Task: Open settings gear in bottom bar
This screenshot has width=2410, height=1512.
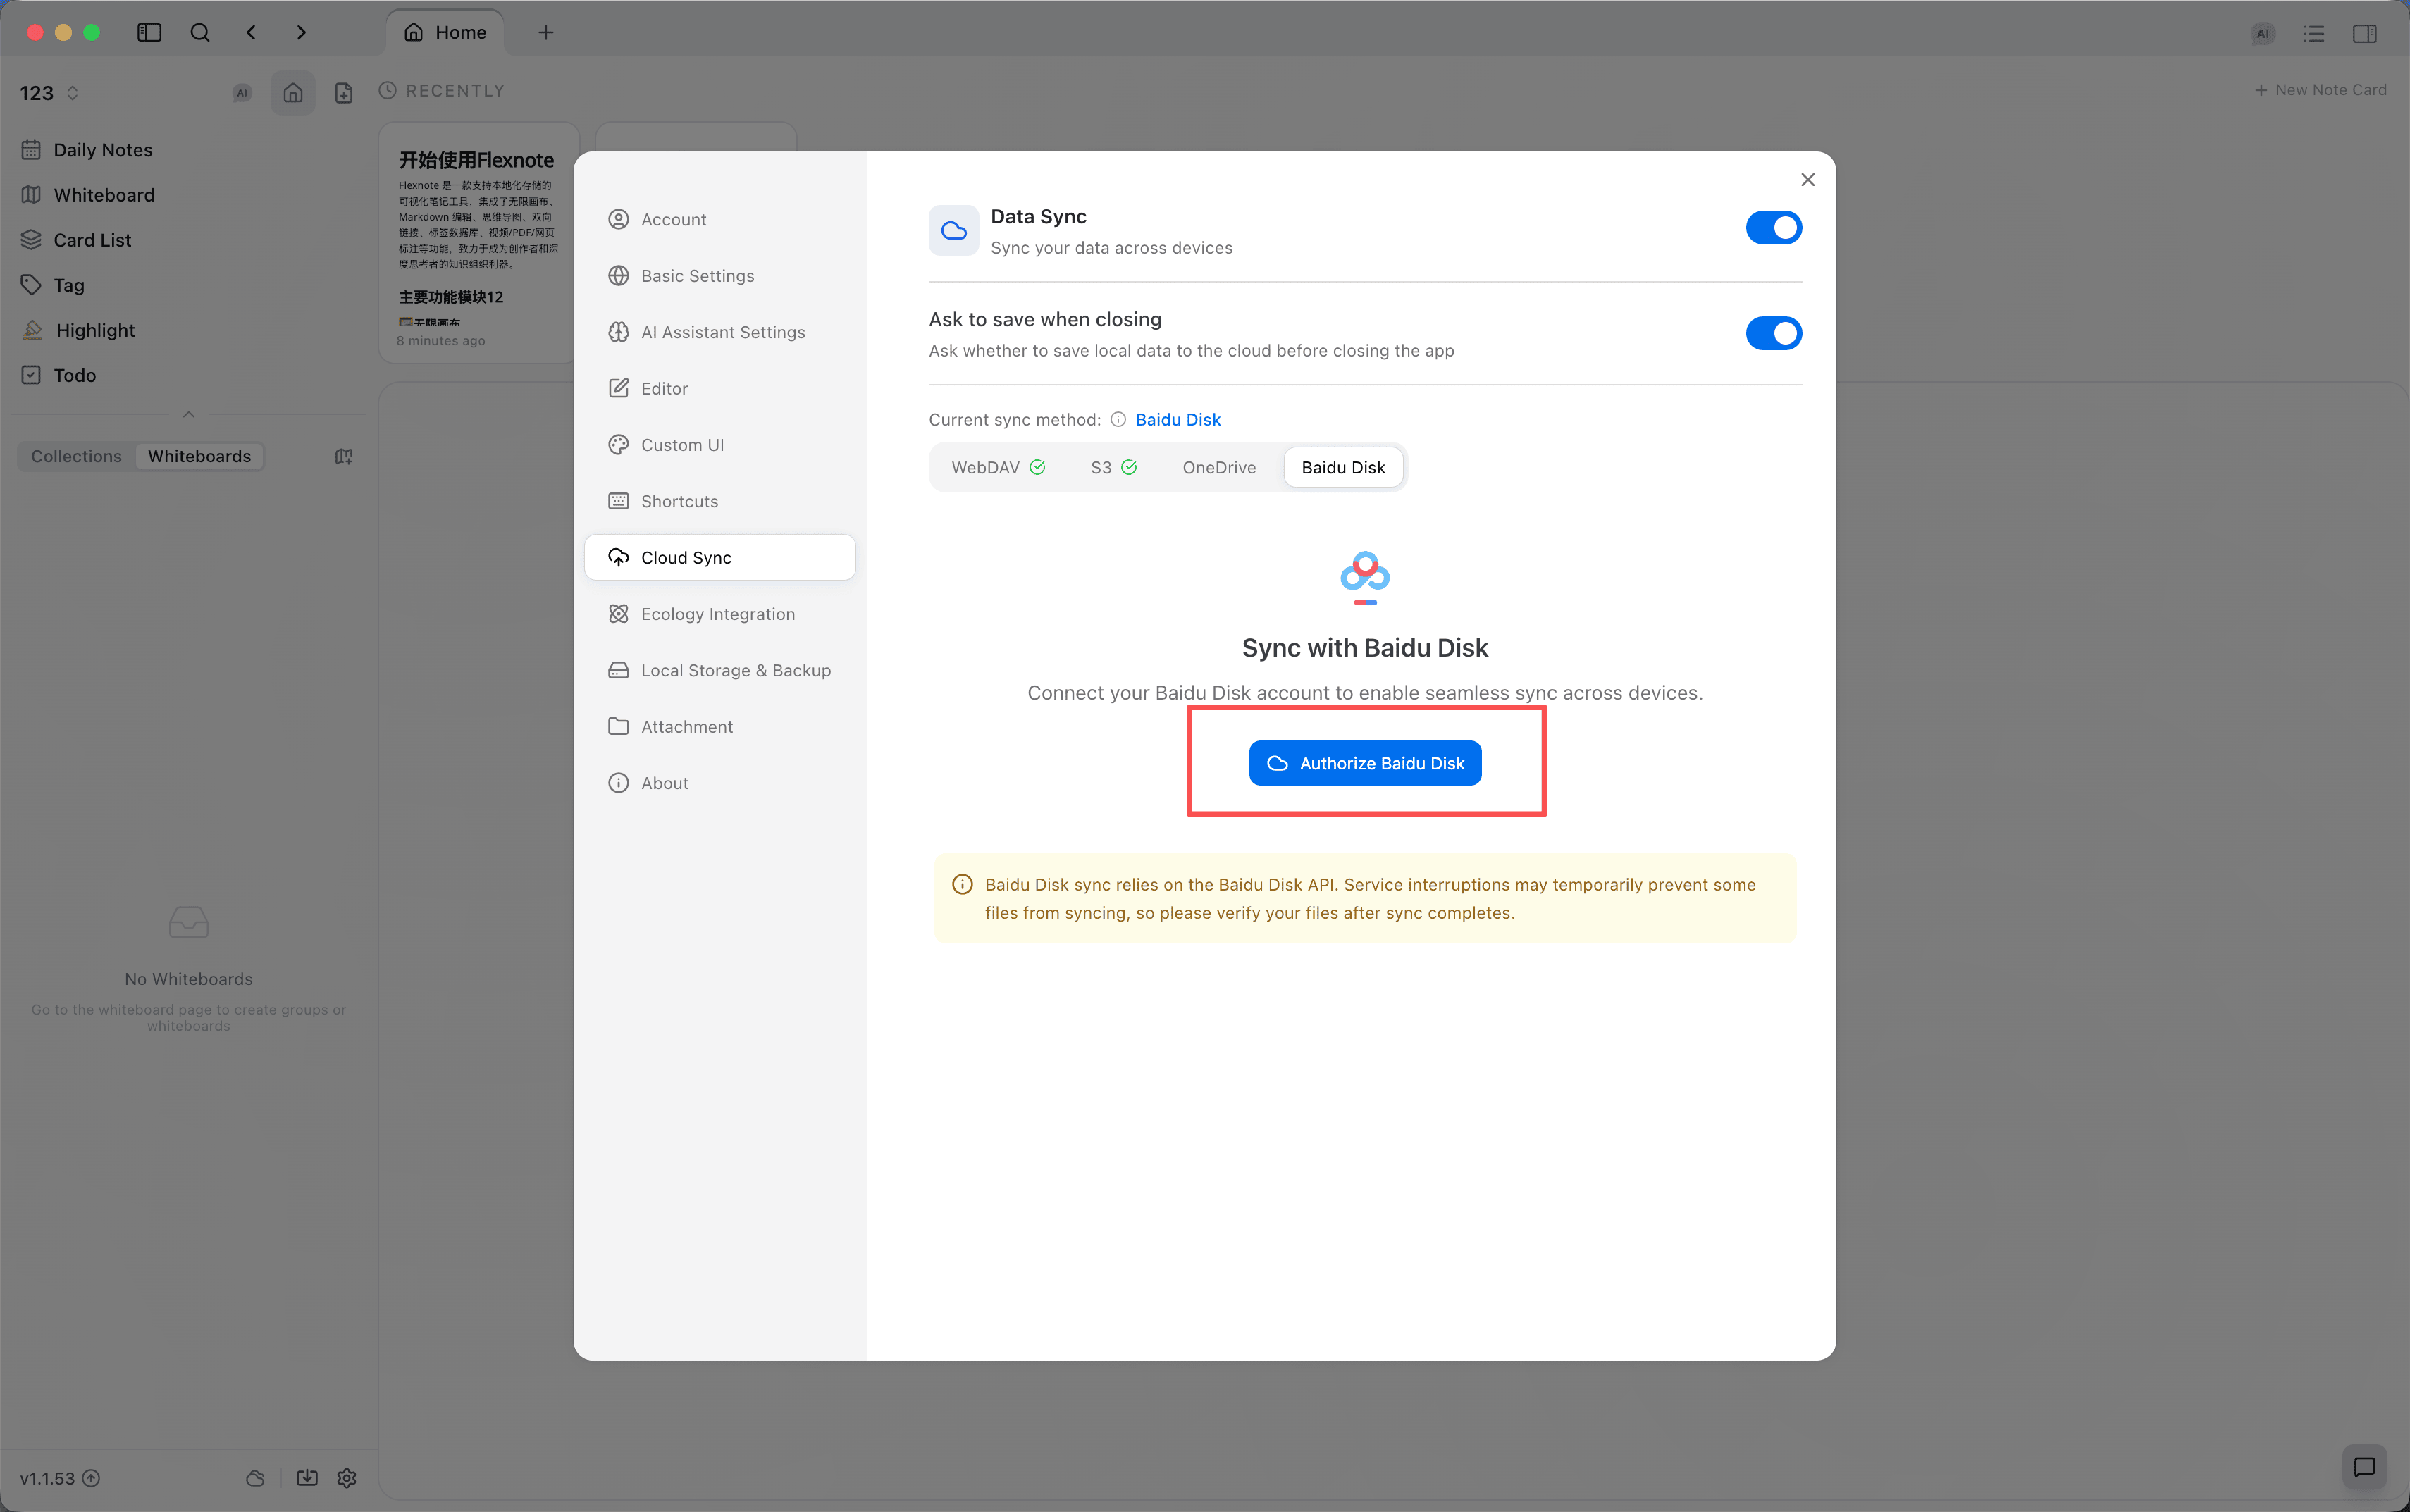Action: (x=347, y=1478)
